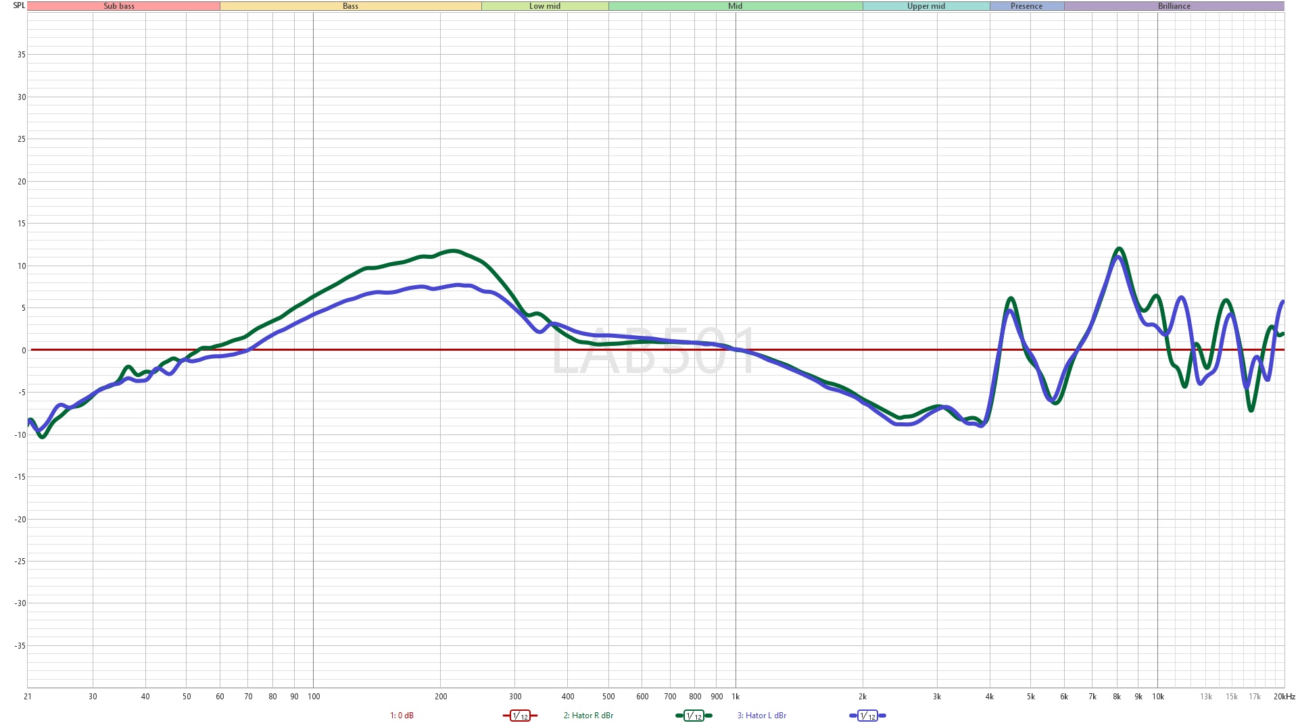The image size is (1298, 723).
Task: Click the 25 dB value on the SPL axis
Action: 22,139
